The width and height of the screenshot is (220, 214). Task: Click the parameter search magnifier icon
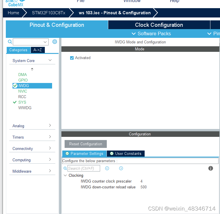point(65,168)
